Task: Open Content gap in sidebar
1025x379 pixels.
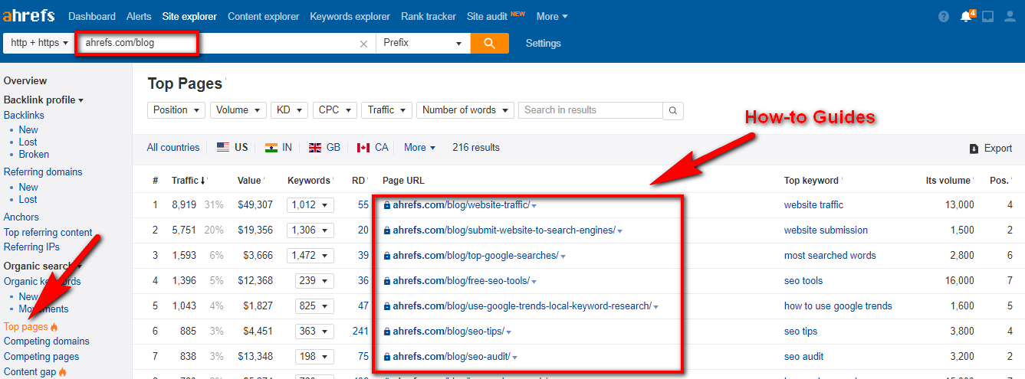Action: tap(30, 372)
